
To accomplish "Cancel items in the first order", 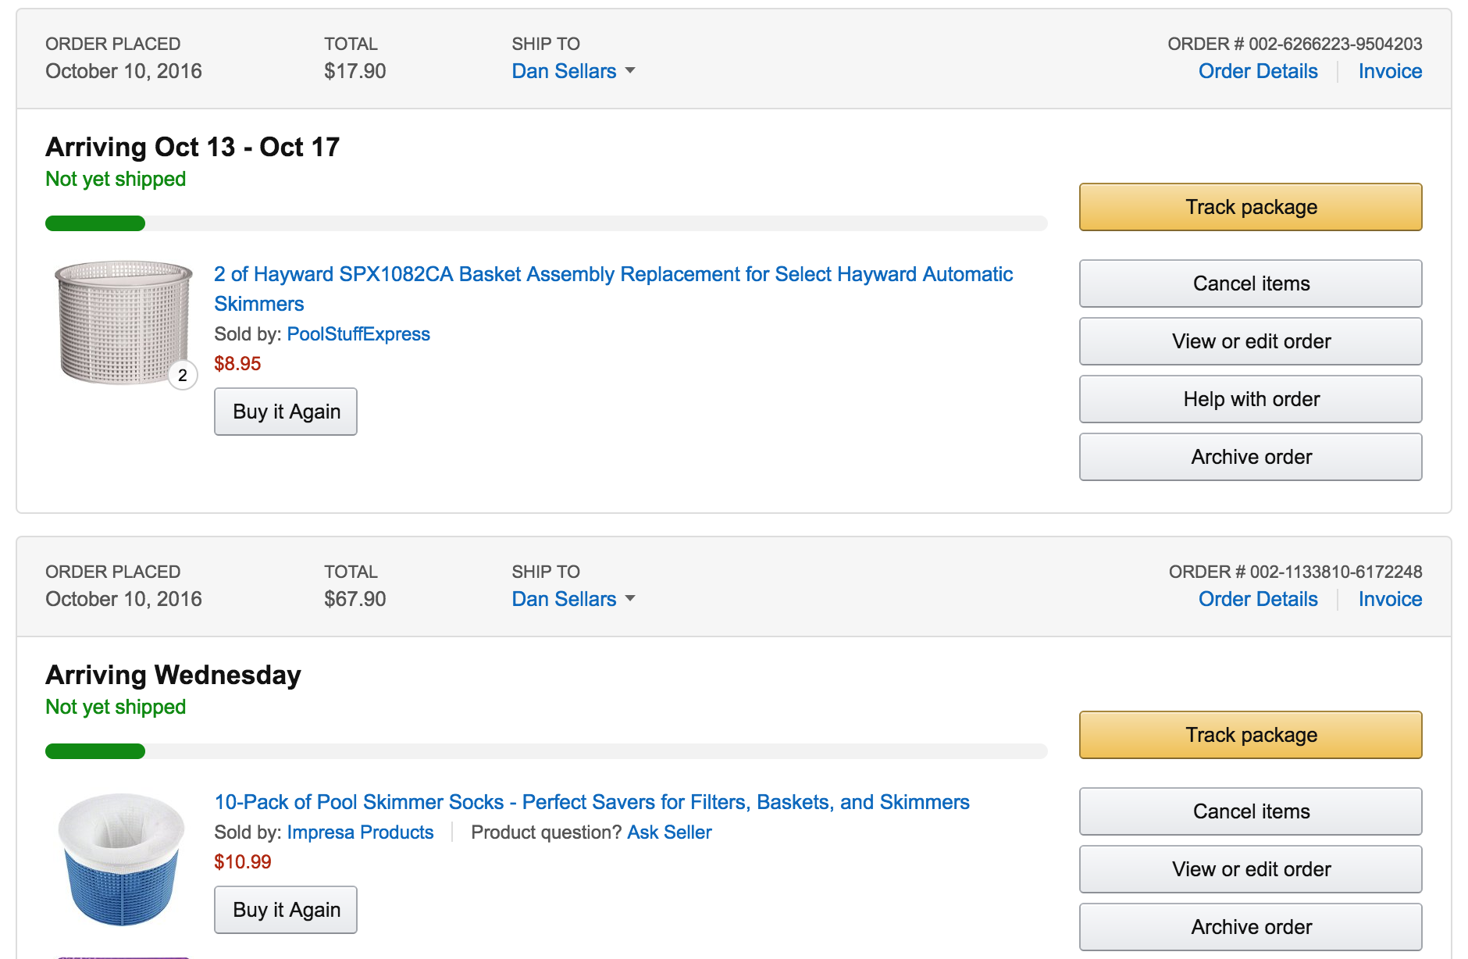I will point(1250,283).
